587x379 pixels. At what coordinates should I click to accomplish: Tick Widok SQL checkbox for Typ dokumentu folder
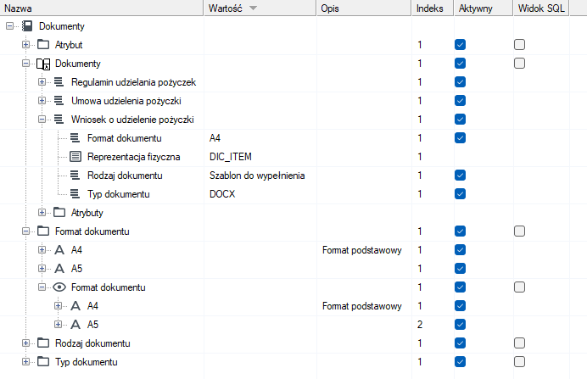[x=519, y=361]
